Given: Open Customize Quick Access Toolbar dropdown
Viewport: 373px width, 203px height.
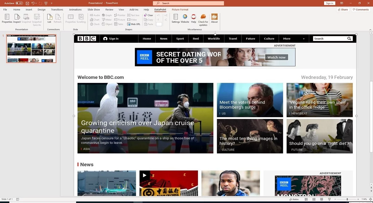Looking at the screenshot, I should click(52, 3).
